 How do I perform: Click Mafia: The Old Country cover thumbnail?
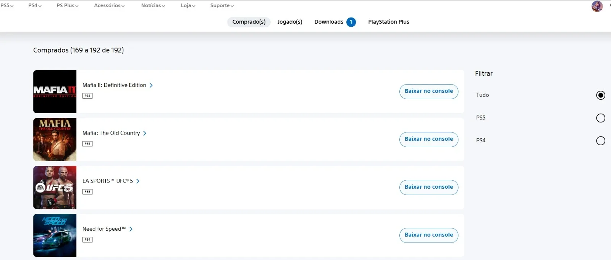(55, 140)
